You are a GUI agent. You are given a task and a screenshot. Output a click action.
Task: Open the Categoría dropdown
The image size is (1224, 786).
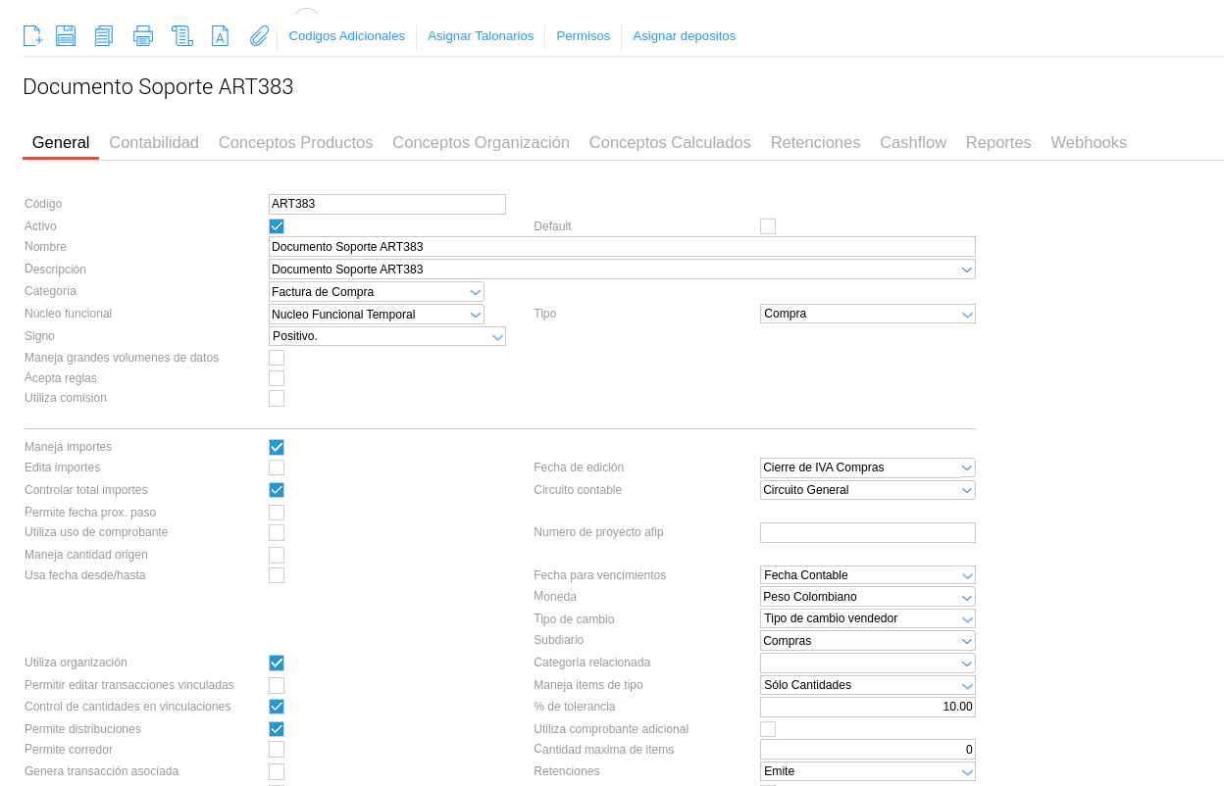376,292
